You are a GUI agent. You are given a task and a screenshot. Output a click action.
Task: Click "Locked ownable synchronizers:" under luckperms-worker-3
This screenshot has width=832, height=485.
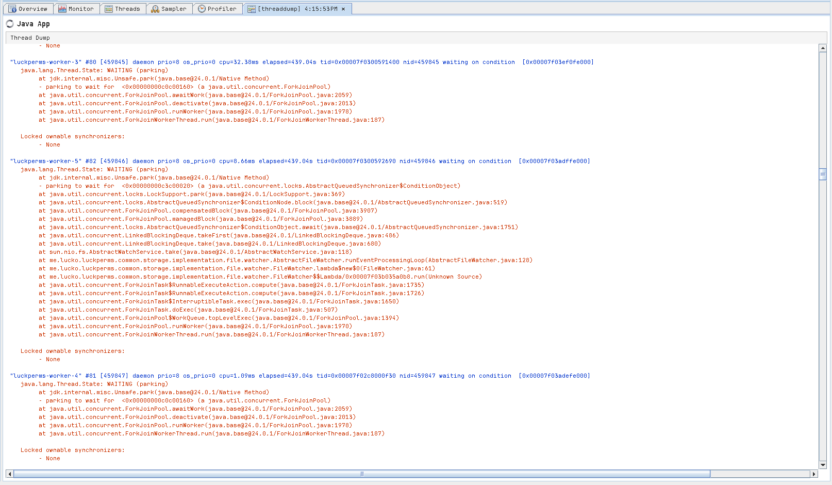[73, 136]
